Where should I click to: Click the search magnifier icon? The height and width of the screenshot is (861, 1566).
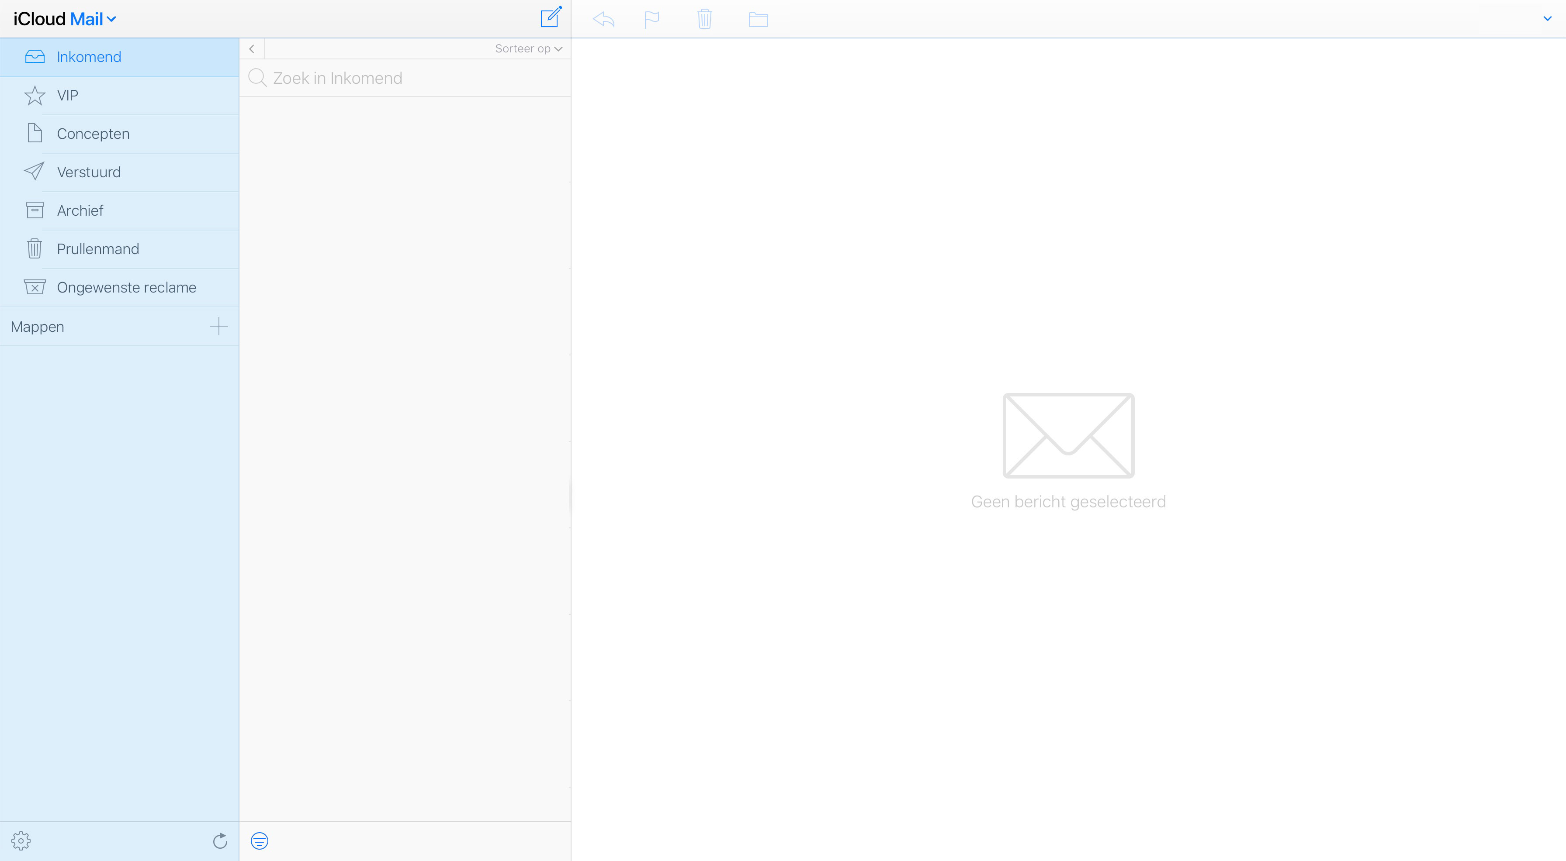(258, 78)
